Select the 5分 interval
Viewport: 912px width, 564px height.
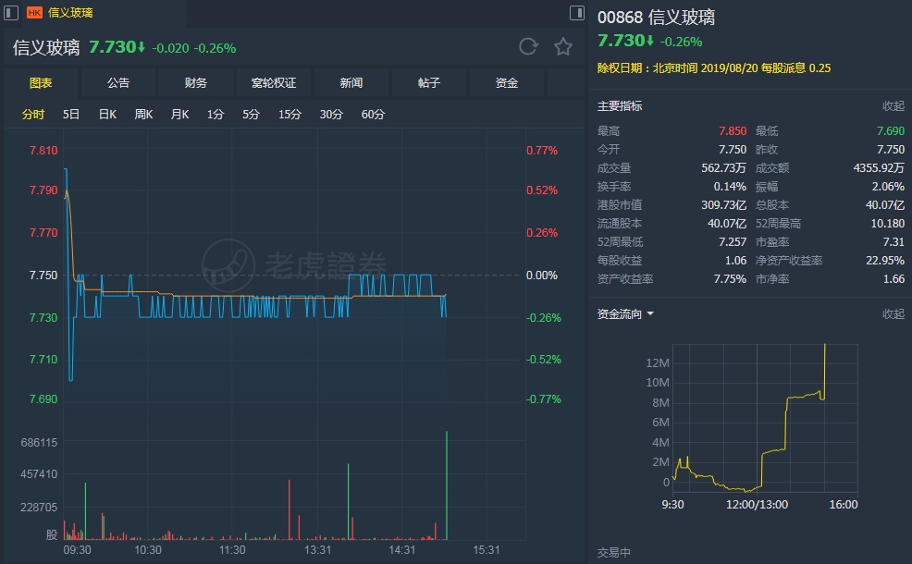pyautogui.click(x=251, y=114)
